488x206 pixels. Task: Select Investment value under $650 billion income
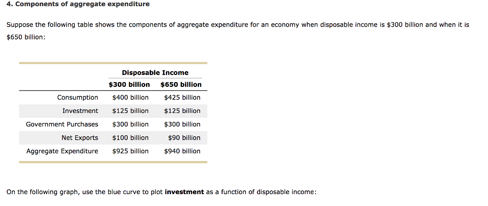click(182, 111)
